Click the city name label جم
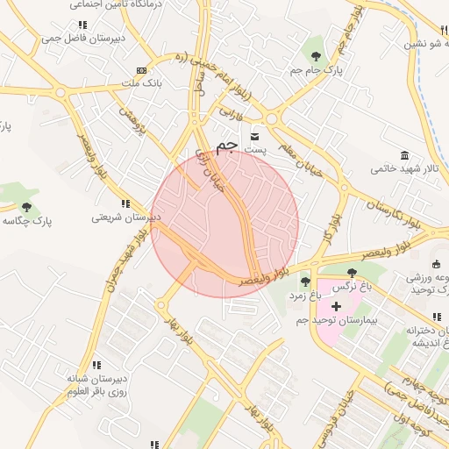This screenshot has width=449, height=449. click(x=227, y=146)
